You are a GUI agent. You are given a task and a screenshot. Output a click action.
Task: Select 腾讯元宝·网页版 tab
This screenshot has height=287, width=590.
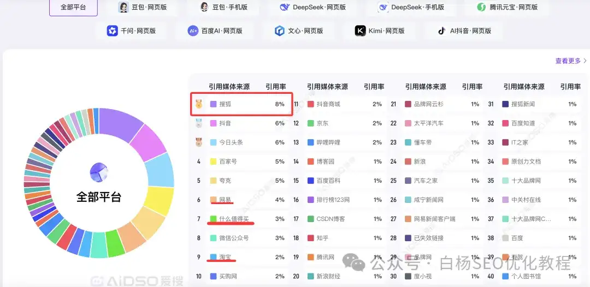pos(508,7)
